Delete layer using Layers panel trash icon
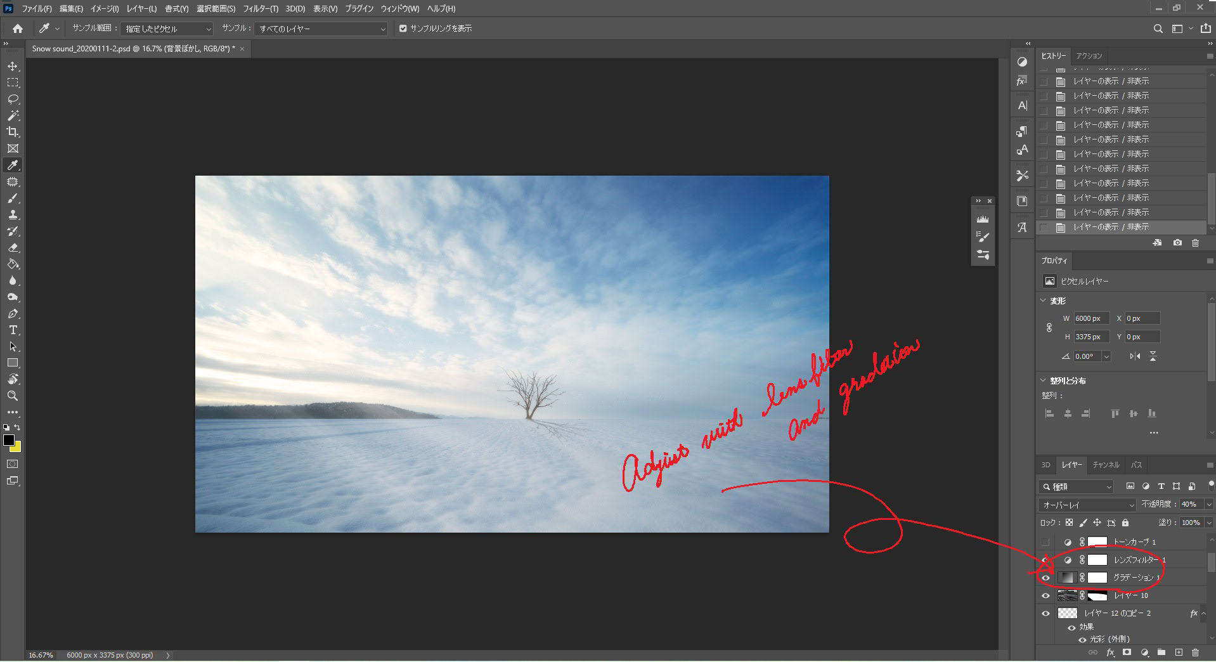This screenshot has width=1216, height=662. [x=1195, y=652]
